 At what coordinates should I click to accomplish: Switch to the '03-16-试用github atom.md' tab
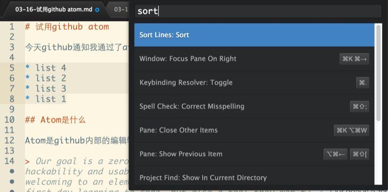(x=54, y=10)
